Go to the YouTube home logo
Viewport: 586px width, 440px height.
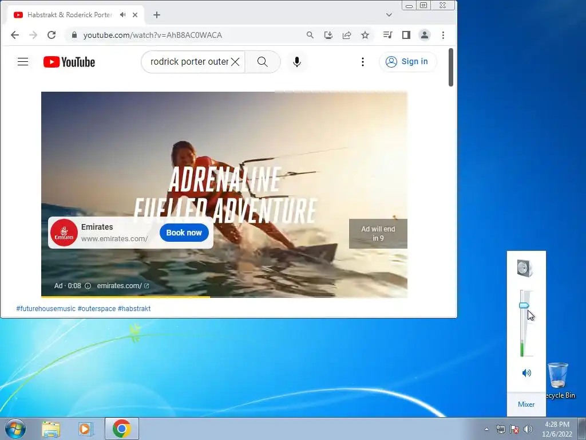(69, 62)
